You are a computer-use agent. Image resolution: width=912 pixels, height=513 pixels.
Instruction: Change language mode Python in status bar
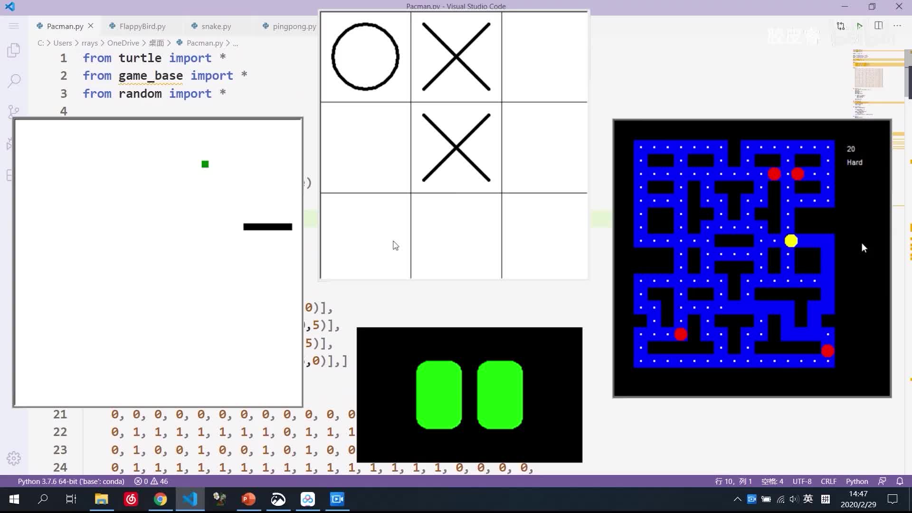(x=857, y=481)
